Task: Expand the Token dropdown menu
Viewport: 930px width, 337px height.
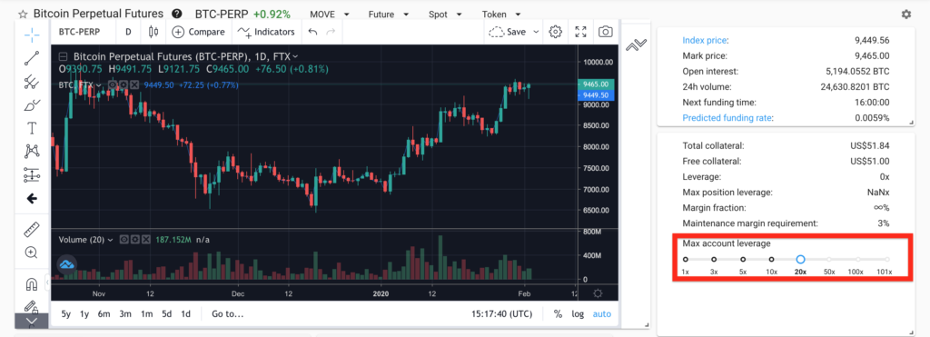Action: 501,14
